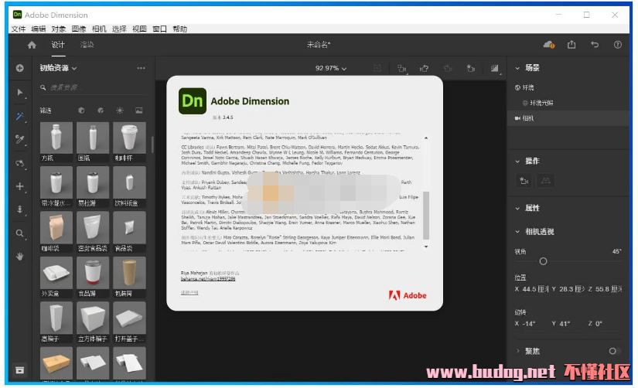This screenshot has width=638, height=388.
Task: Click the asset search field
Action: 92,87
